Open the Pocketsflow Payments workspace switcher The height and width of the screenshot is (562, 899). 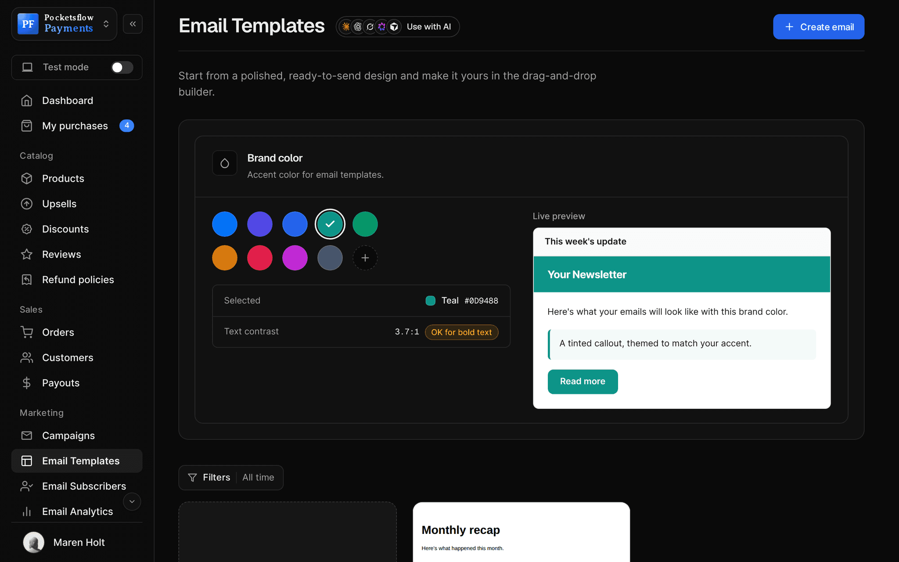[x=64, y=24]
